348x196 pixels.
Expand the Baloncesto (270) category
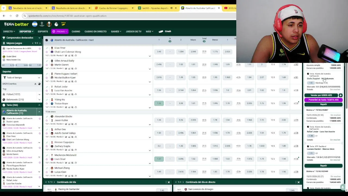pos(39,100)
